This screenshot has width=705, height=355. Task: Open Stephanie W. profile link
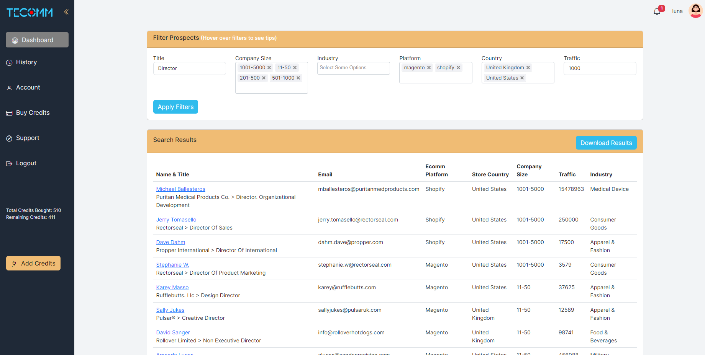point(172,265)
